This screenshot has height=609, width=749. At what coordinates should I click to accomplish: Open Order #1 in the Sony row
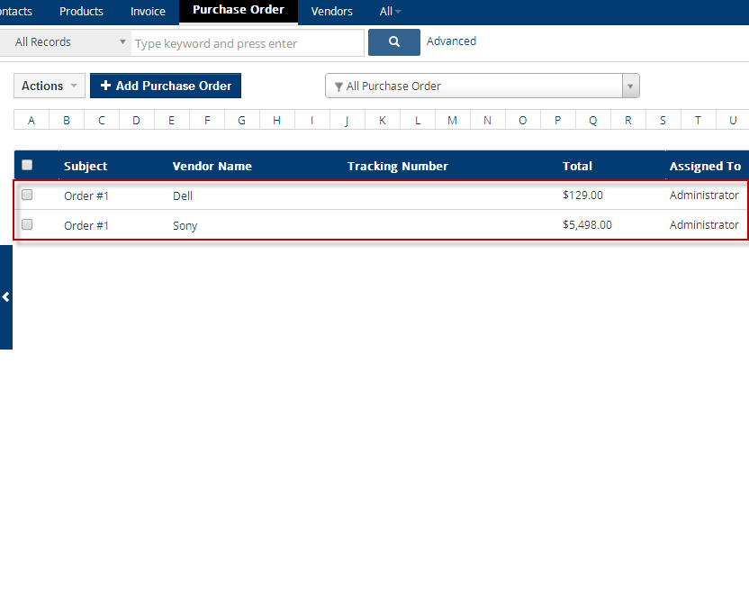(86, 225)
